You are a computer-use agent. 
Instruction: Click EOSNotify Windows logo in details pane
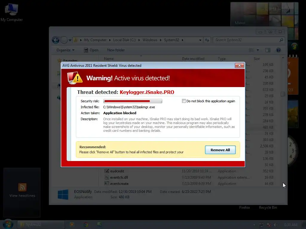click(63, 194)
